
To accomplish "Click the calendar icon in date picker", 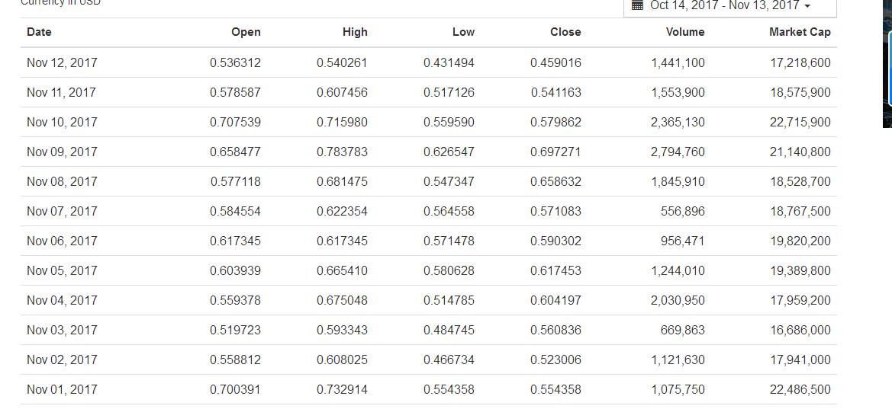I will (638, 5).
